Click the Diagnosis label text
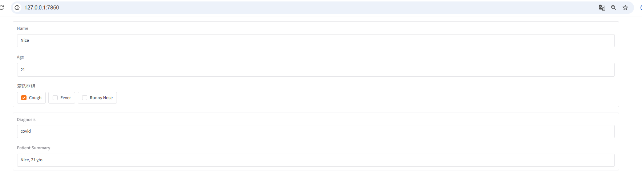 click(x=26, y=120)
